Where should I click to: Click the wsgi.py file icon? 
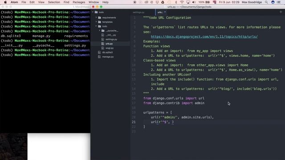(103, 48)
